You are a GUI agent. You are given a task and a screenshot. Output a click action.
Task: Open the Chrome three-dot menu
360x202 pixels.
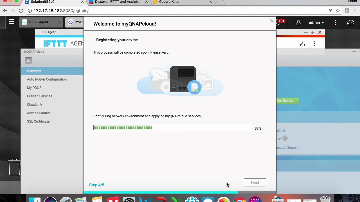click(355, 11)
